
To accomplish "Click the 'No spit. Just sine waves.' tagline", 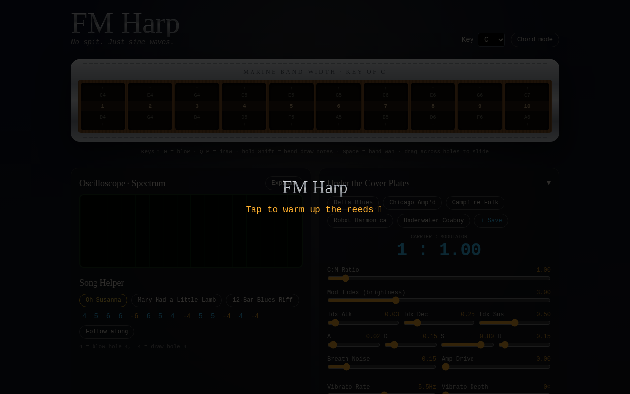I will point(123,42).
